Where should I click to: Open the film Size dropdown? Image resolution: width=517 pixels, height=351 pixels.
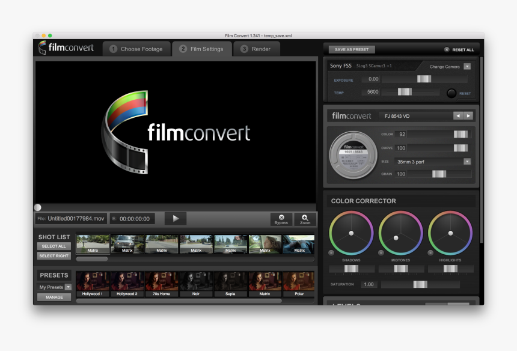[467, 162]
